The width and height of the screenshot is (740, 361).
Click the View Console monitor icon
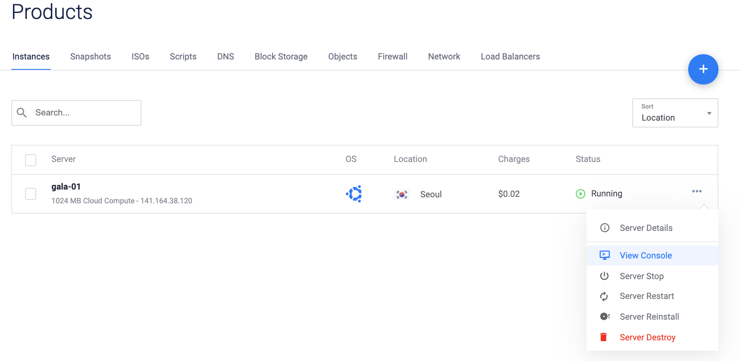(x=605, y=255)
